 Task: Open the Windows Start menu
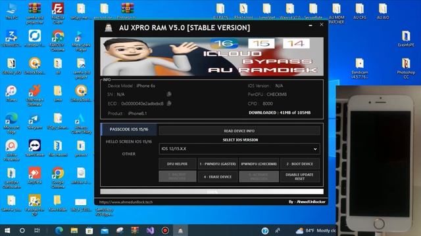(7, 230)
